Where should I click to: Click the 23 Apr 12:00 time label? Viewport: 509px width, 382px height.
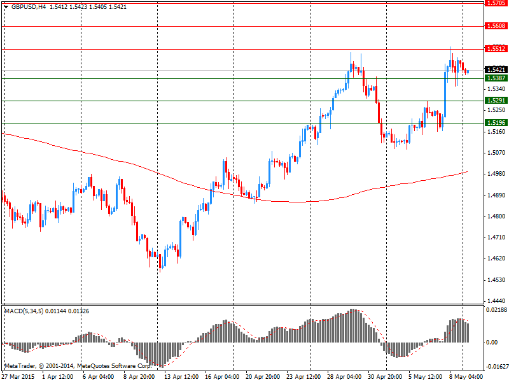(303, 377)
